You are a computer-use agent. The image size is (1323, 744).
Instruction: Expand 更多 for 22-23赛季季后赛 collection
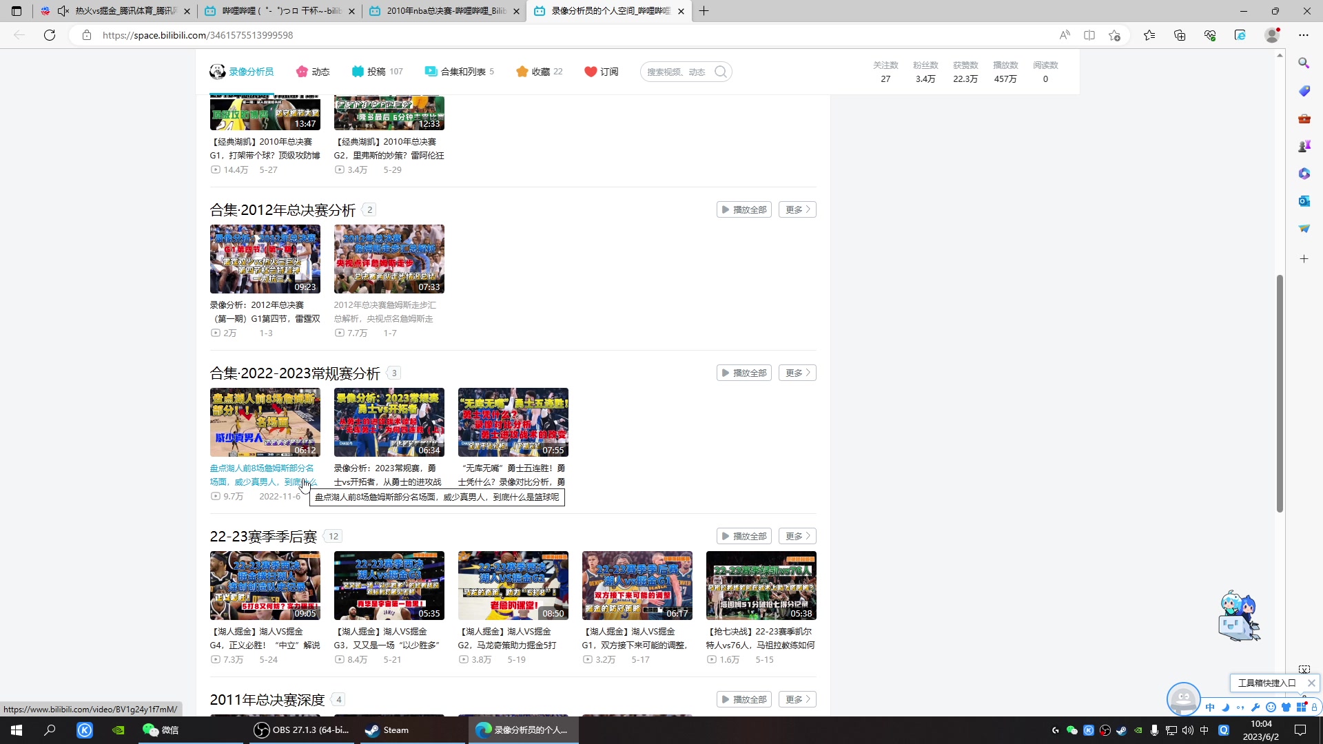[x=797, y=536]
